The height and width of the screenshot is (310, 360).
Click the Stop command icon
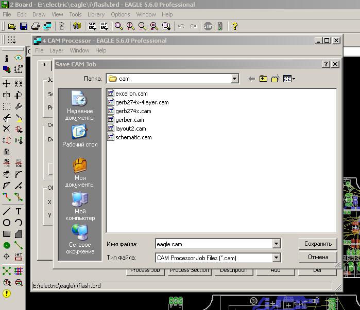coord(208,26)
